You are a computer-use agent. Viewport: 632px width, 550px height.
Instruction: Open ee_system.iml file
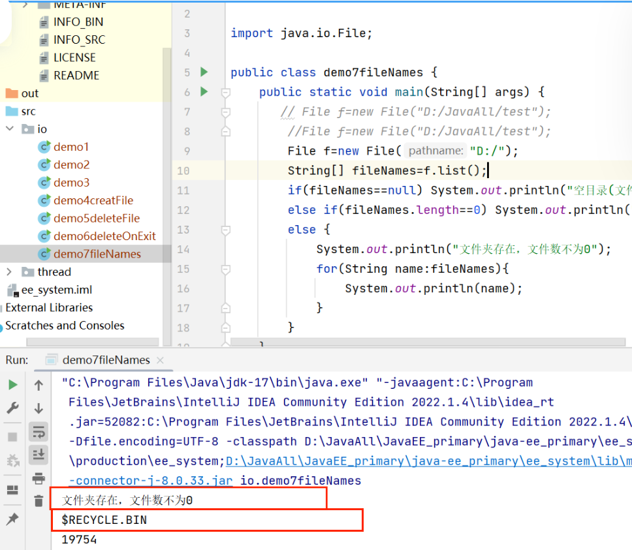point(56,290)
